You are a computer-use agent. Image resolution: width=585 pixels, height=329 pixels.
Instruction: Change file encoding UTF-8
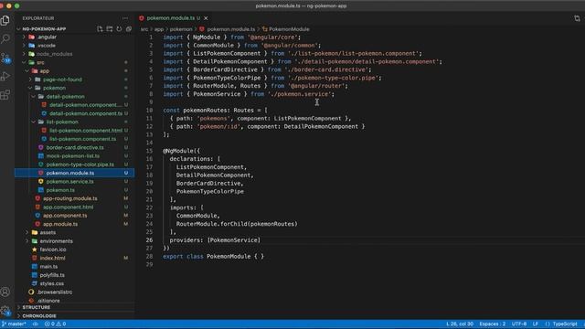click(x=519, y=324)
